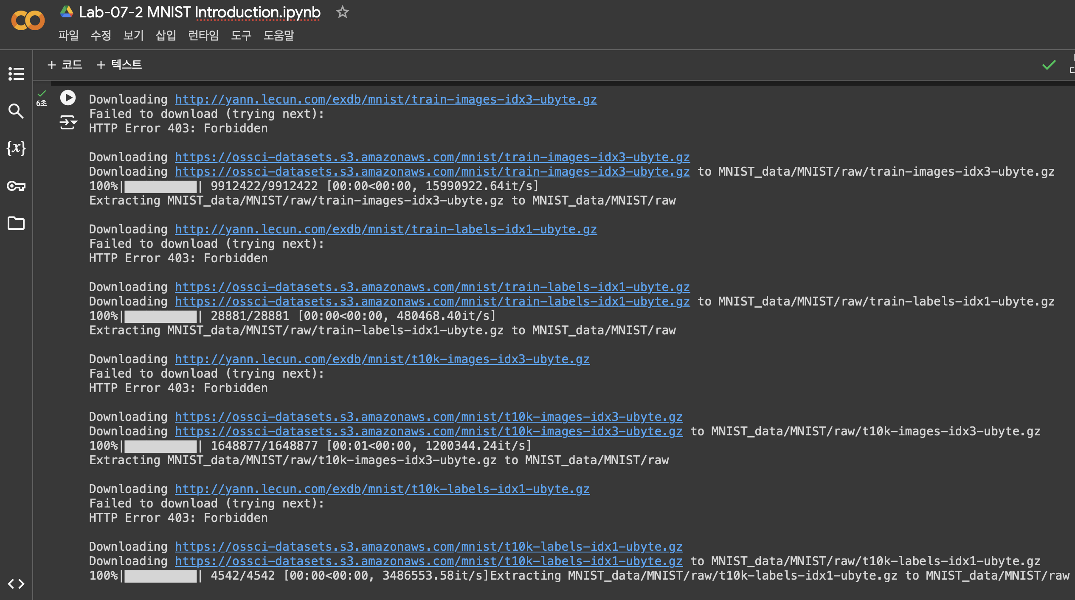Image resolution: width=1075 pixels, height=600 pixels.
Task: Open the Files browser panel
Action: pos(16,223)
